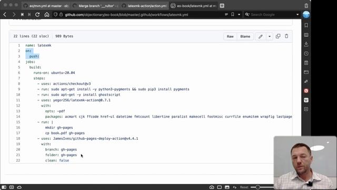The width and height of the screenshot is (337, 190).
Task: Open the History side panel
Action: (306, 53)
